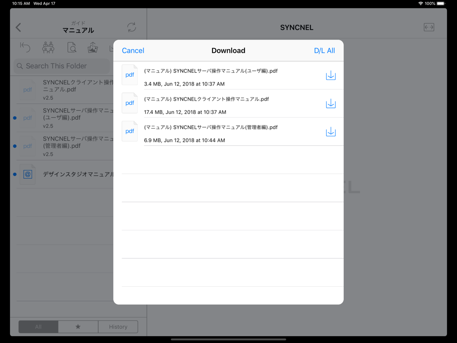Tap the battery indicator in status bar
The image size is (457, 343).
(441, 4)
